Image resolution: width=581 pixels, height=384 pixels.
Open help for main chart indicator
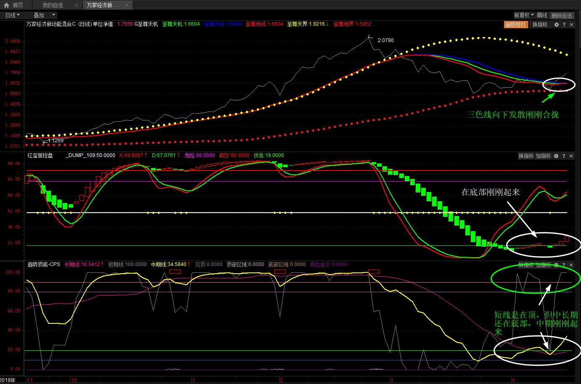coord(564,24)
